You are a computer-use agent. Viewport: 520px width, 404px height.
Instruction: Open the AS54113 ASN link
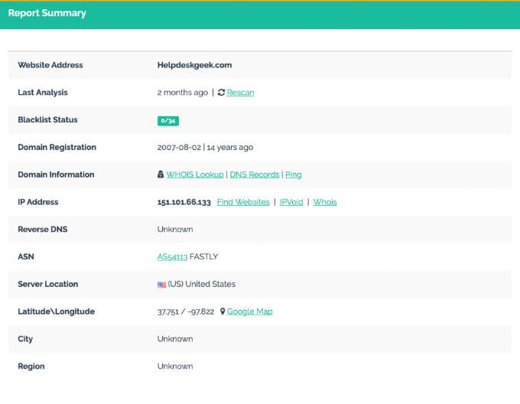click(x=173, y=257)
